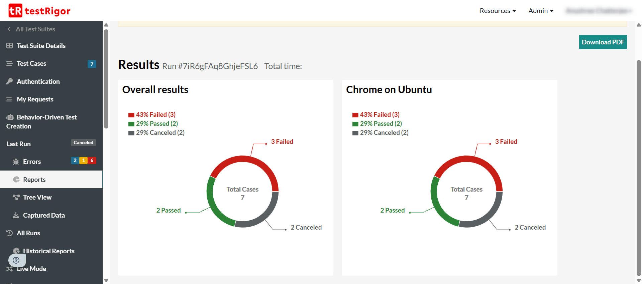This screenshot has height=284, width=642.
Task: Expand the Resources dropdown menu
Action: coord(498,11)
